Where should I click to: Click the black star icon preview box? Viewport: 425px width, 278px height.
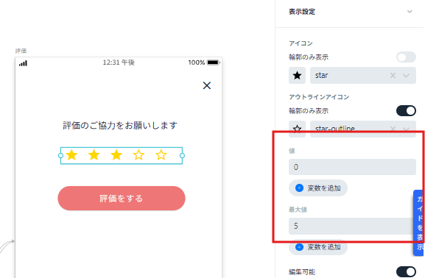(297, 75)
